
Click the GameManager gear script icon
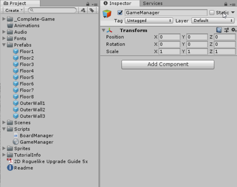click(x=16, y=142)
